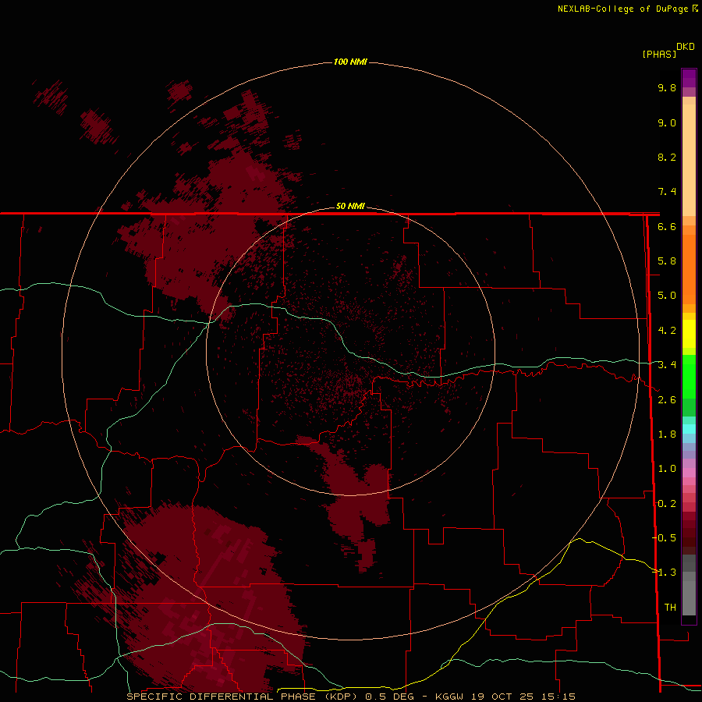Click the 100 NMI range ring label

[350, 62]
